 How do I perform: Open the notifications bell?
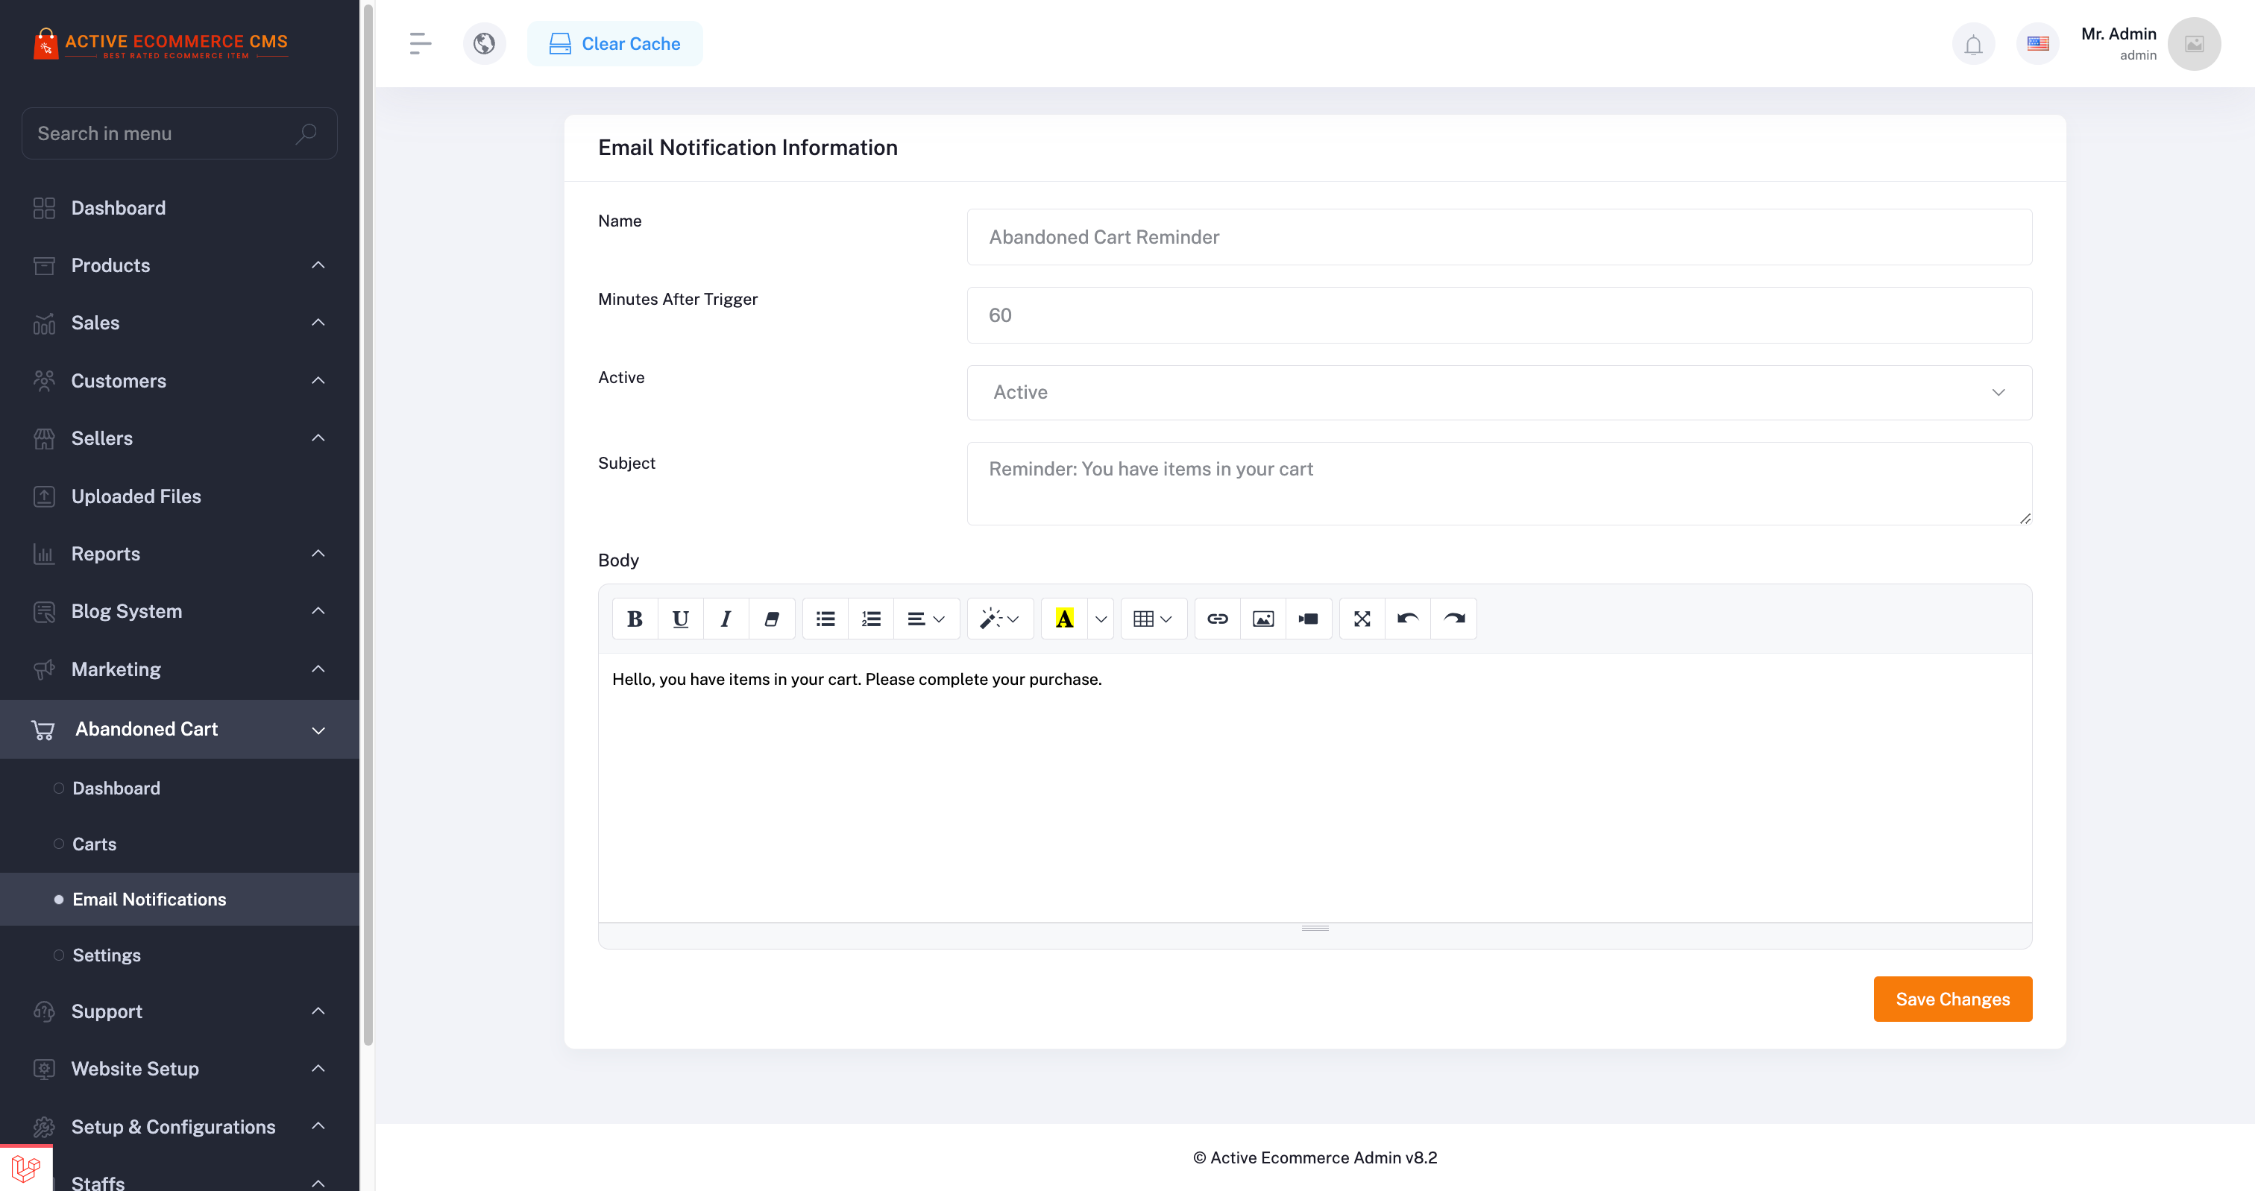pos(1972,44)
